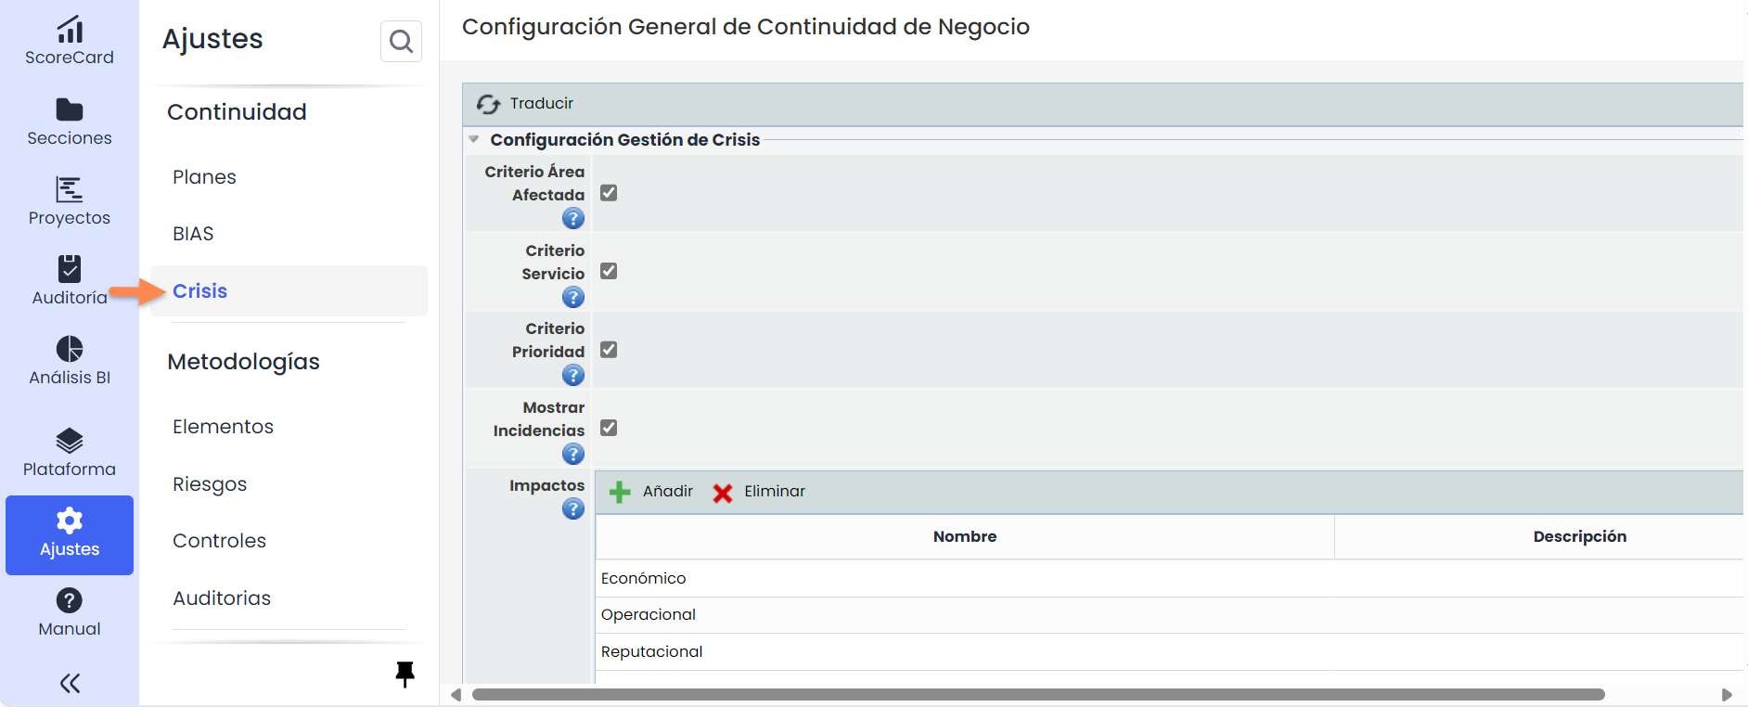The width and height of the screenshot is (1748, 707).
Task: Open the Manual help icon
Action: [x=70, y=600]
